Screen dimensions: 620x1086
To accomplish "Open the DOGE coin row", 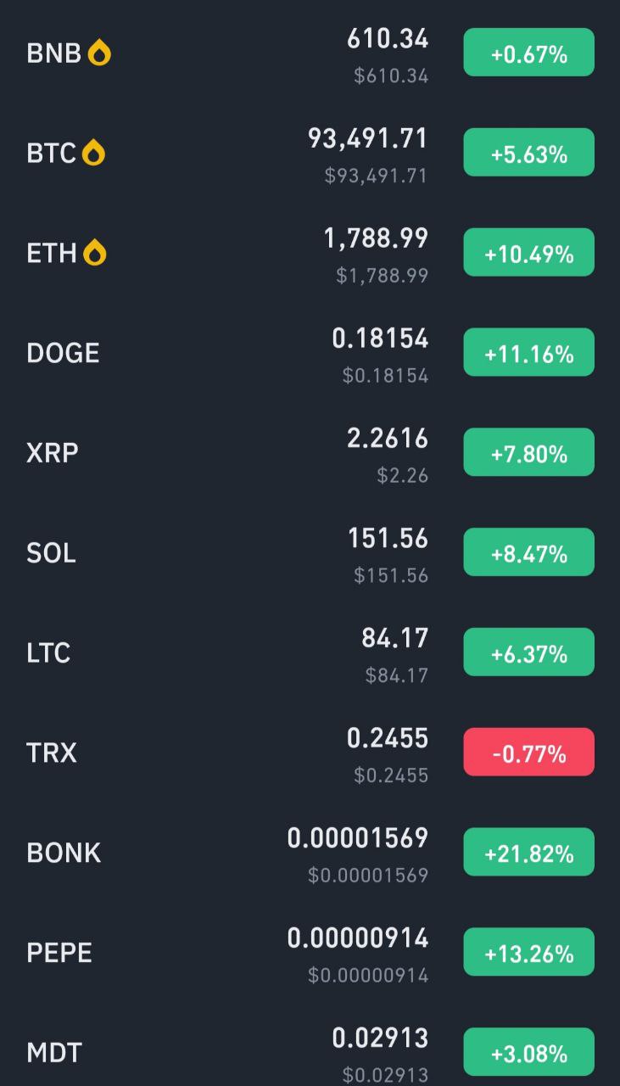I will point(310,353).
